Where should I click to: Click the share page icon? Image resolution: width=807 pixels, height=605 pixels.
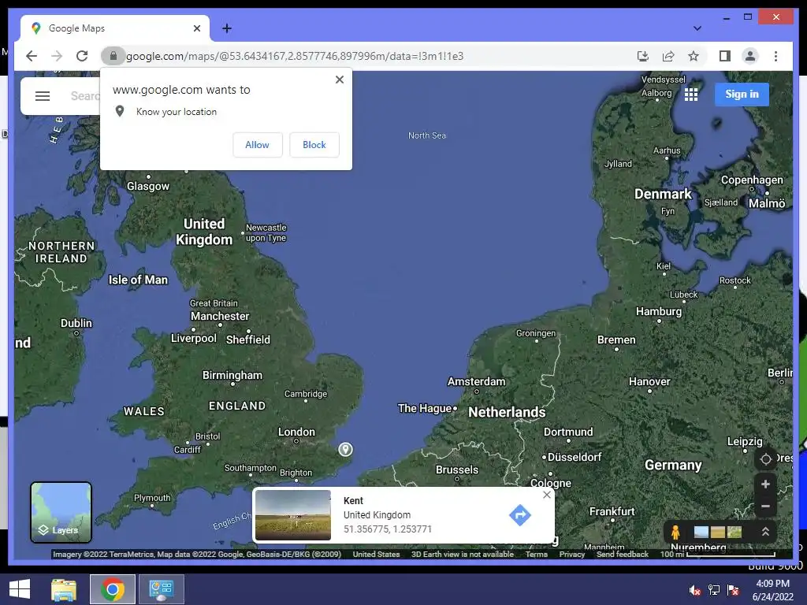point(668,56)
